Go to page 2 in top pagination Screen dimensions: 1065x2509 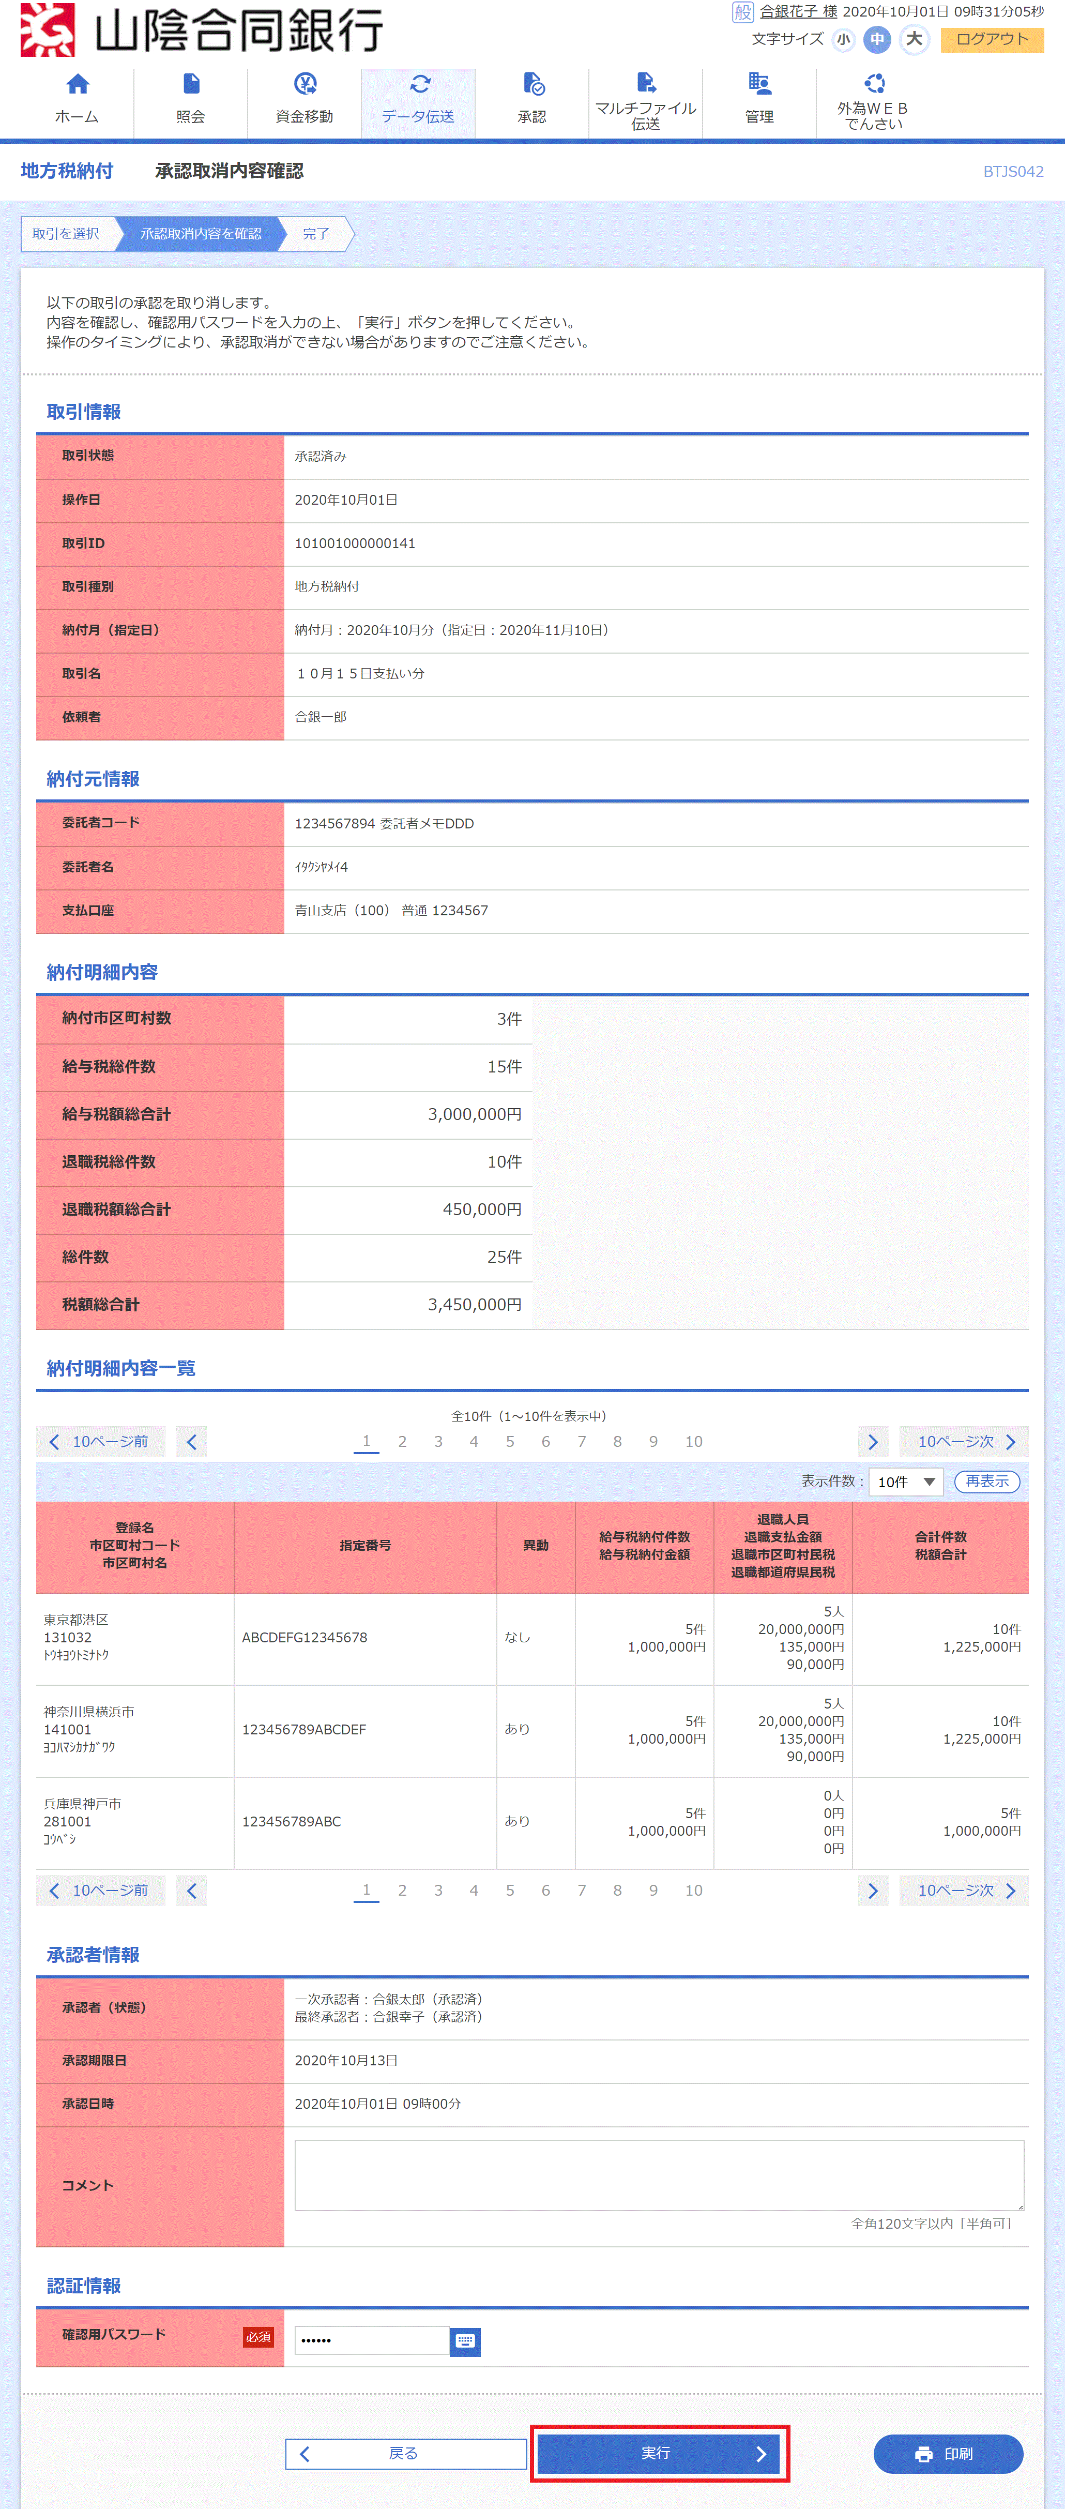(x=402, y=1442)
